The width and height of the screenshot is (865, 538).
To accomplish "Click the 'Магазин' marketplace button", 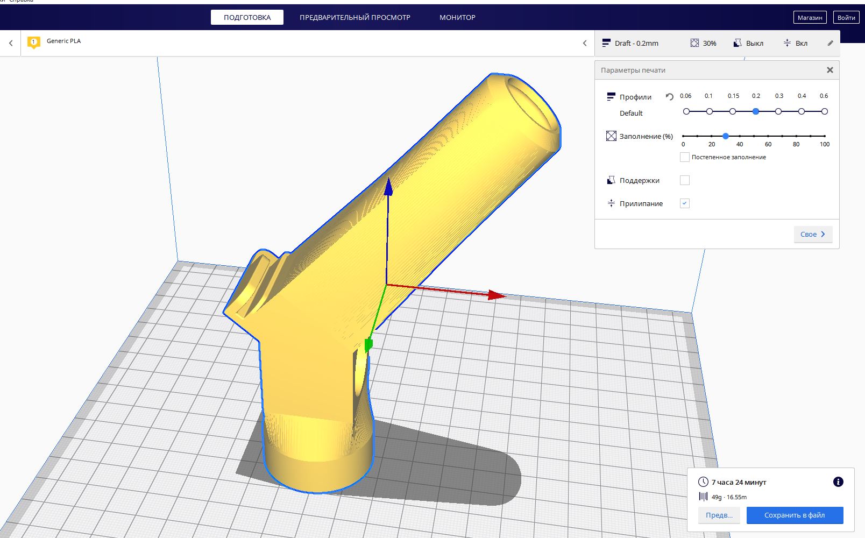I will click(810, 17).
